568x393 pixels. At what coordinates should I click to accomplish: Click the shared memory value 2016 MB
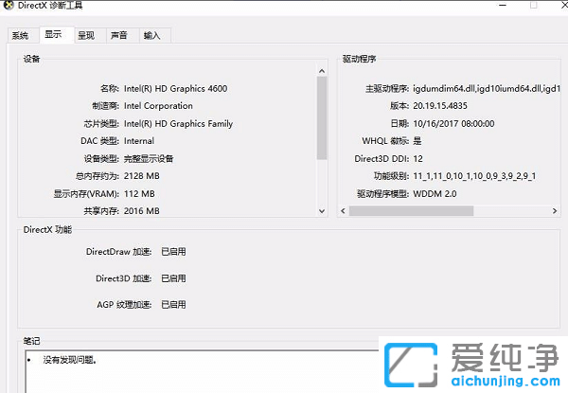pos(142,211)
